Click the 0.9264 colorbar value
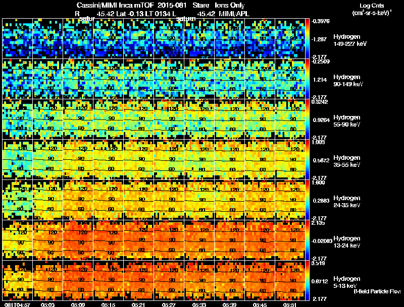 pos(321,120)
